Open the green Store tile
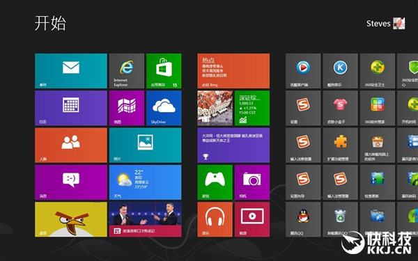Image resolution: width=418 pixels, height=261 pixels. (x=164, y=71)
